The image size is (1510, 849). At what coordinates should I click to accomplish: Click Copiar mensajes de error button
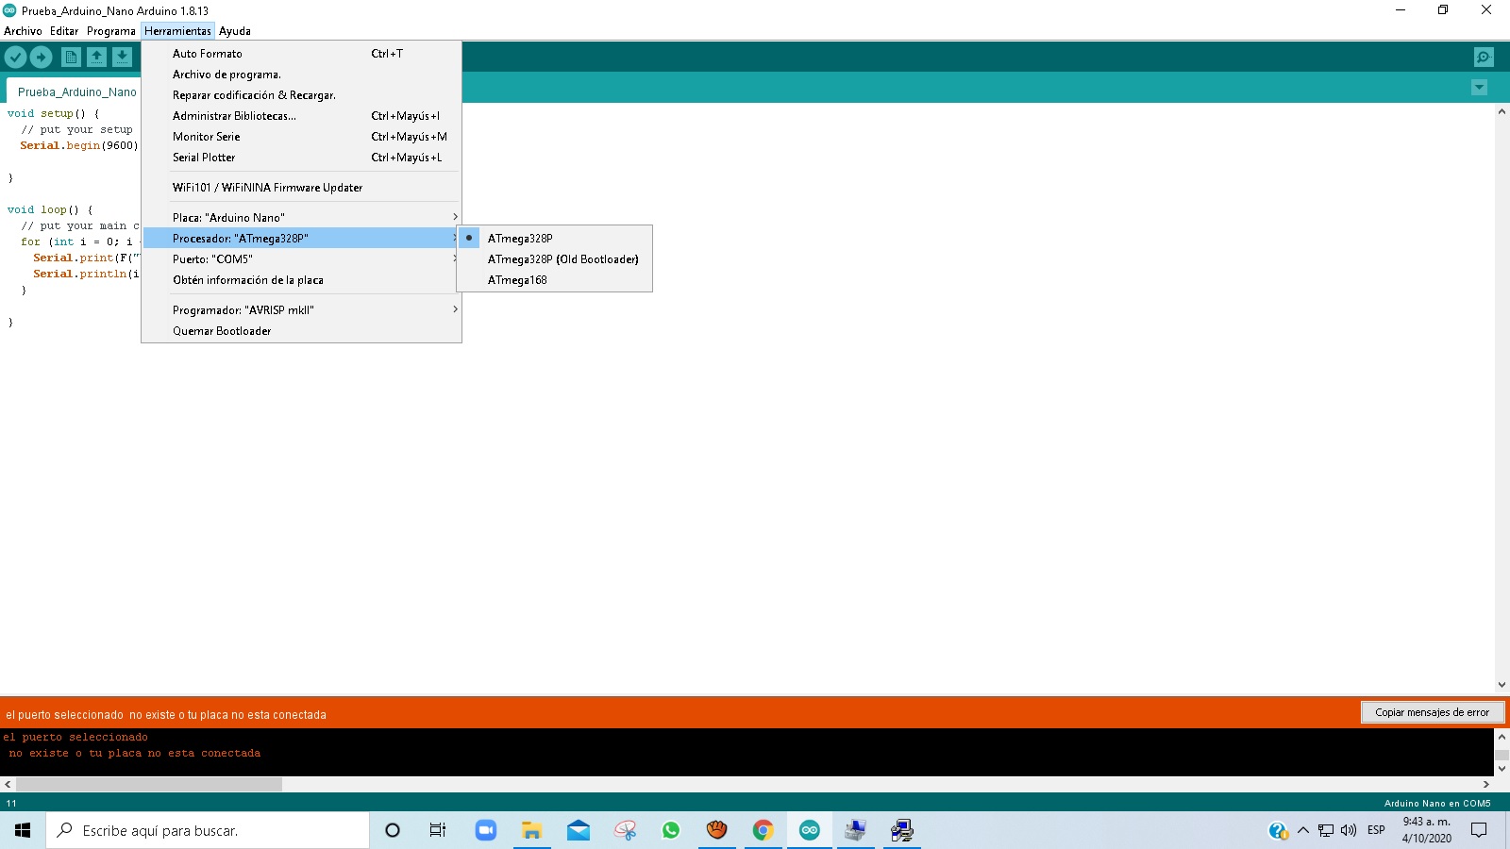click(x=1432, y=712)
